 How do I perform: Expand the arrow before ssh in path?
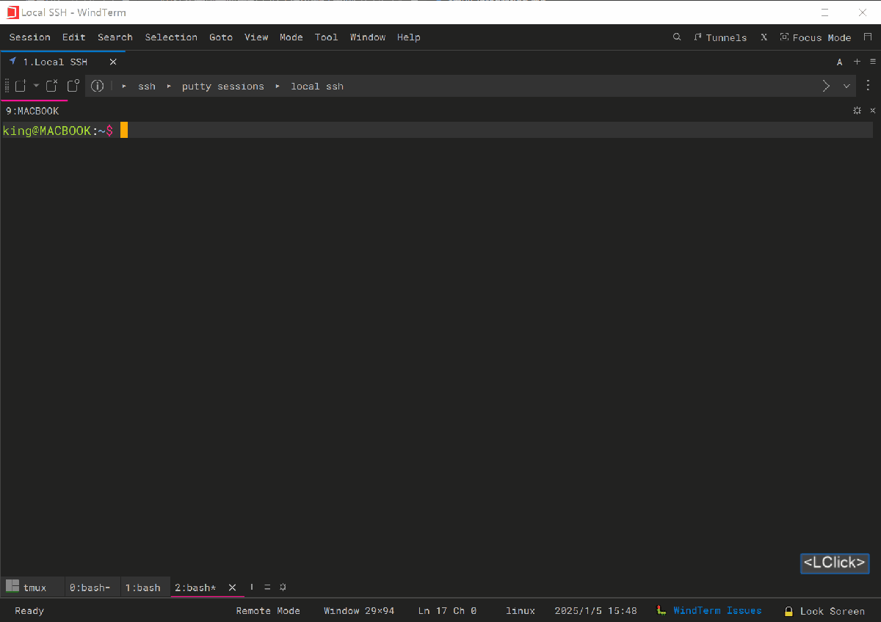[124, 87]
